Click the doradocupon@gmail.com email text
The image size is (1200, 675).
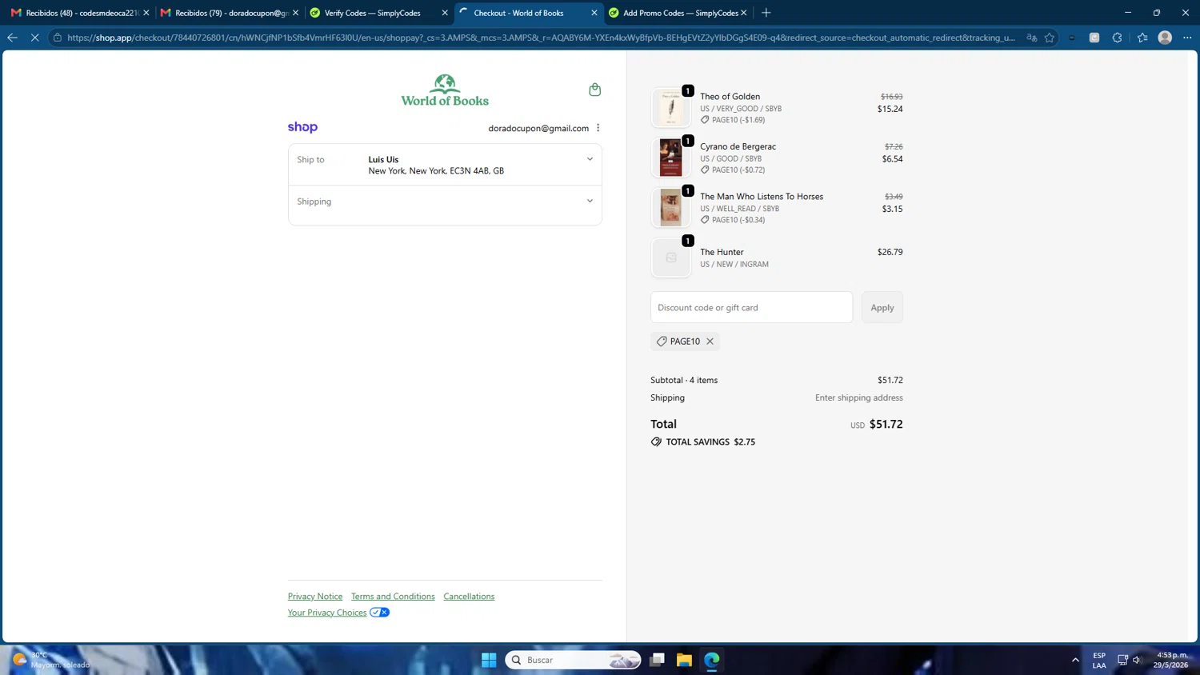pyautogui.click(x=538, y=128)
